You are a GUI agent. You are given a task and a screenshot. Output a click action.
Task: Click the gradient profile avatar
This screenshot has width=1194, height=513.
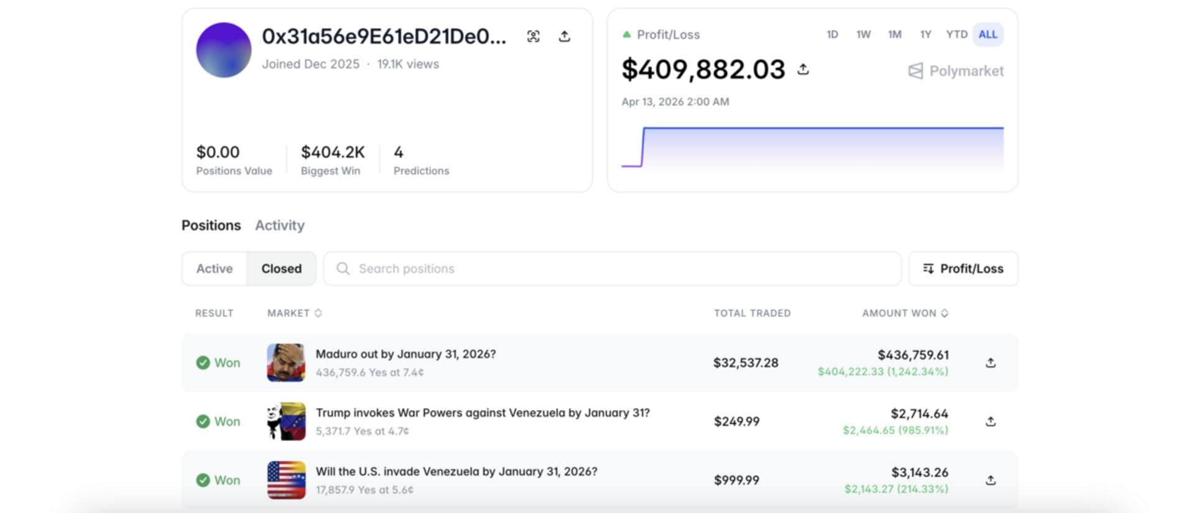(x=224, y=50)
